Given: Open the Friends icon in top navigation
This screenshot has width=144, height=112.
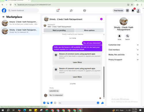Looking at the screenshot, I should coord(71,11).
